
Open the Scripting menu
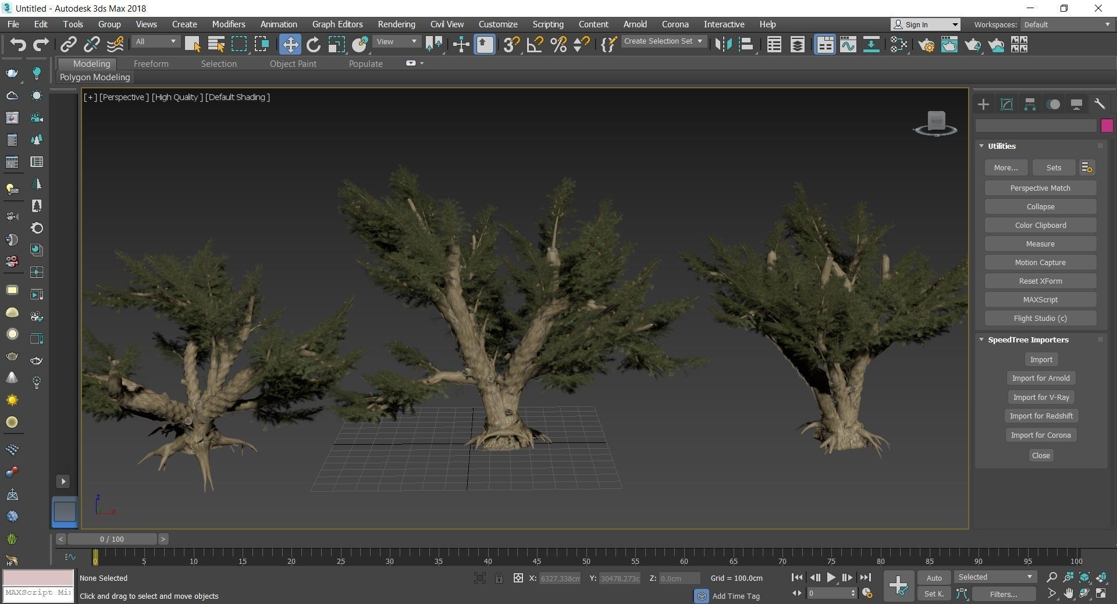coord(548,24)
